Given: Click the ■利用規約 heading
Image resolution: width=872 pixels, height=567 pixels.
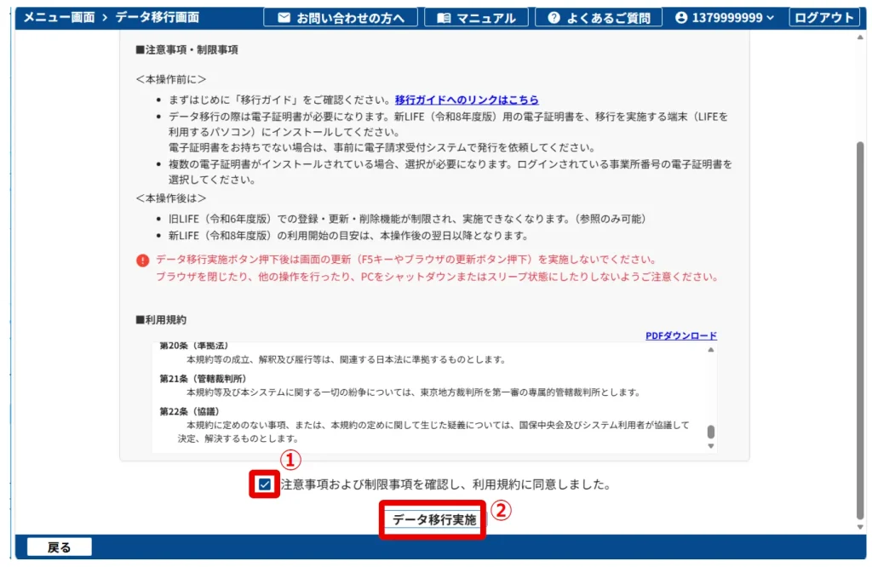Looking at the screenshot, I should (161, 320).
